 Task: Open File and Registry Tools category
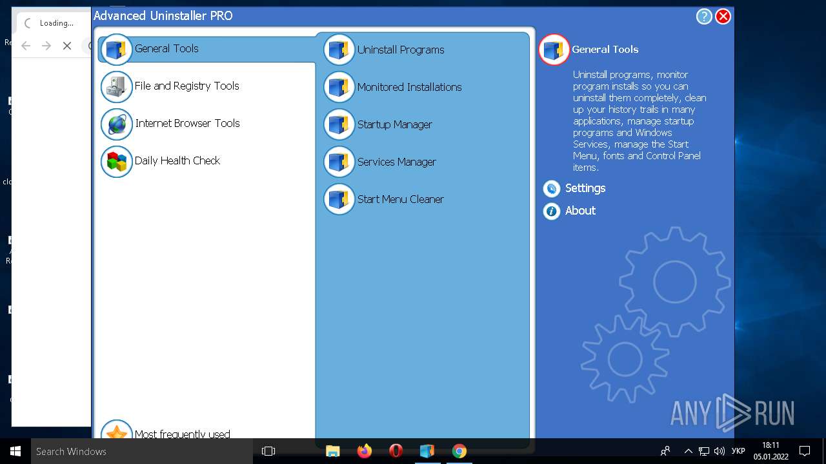tap(187, 86)
